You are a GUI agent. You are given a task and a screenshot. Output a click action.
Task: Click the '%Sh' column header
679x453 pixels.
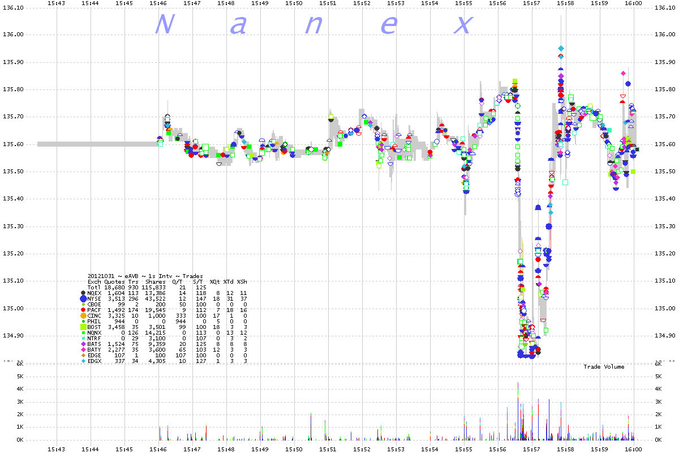pyautogui.click(x=242, y=282)
